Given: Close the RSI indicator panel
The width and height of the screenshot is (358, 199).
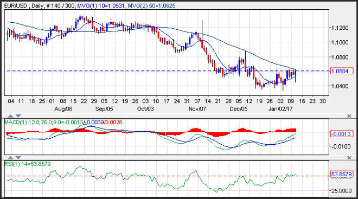Looking at the screenshot, I should coord(349,158).
